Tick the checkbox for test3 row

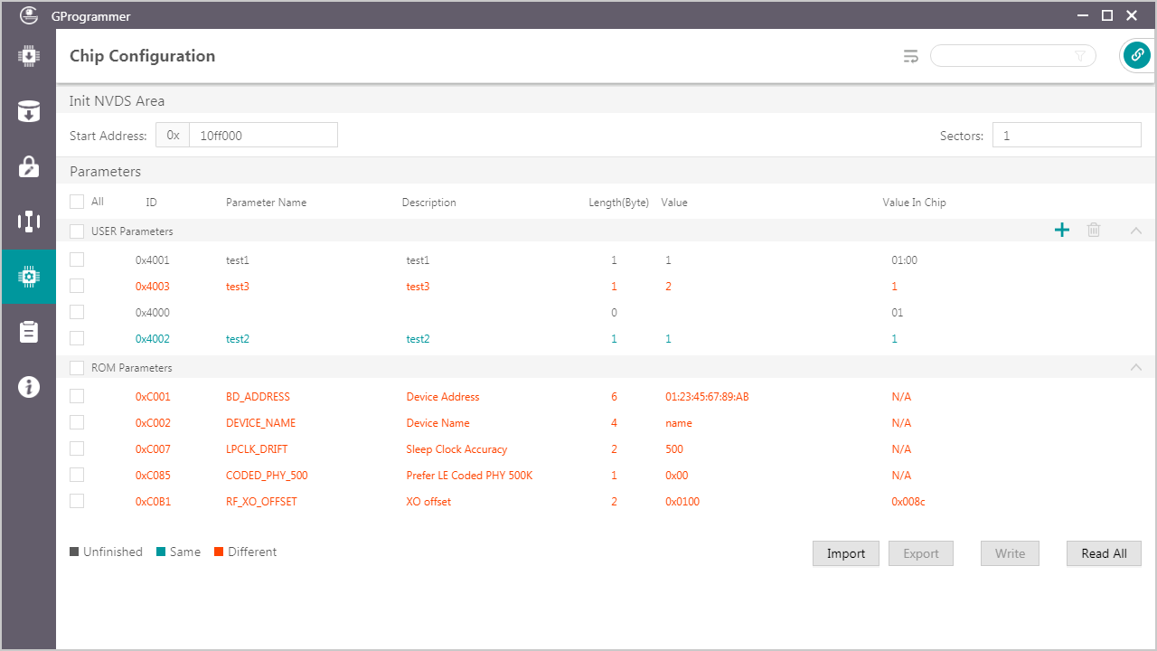[77, 286]
